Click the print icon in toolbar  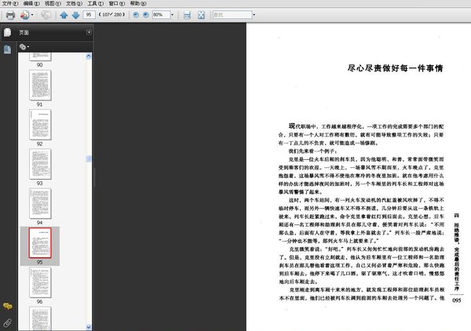[9, 15]
